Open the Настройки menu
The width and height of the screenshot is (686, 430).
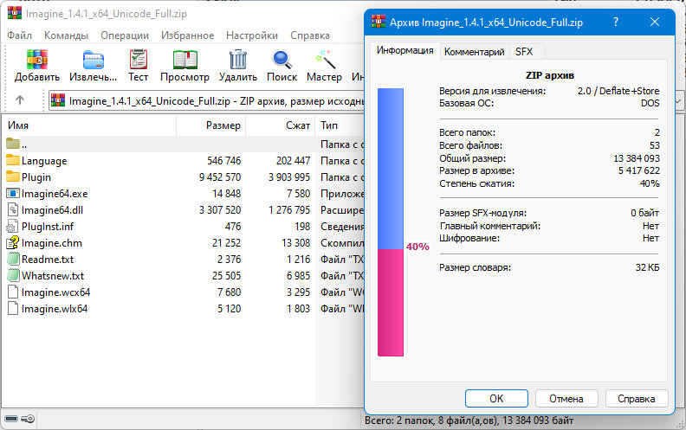pyautogui.click(x=252, y=35)
